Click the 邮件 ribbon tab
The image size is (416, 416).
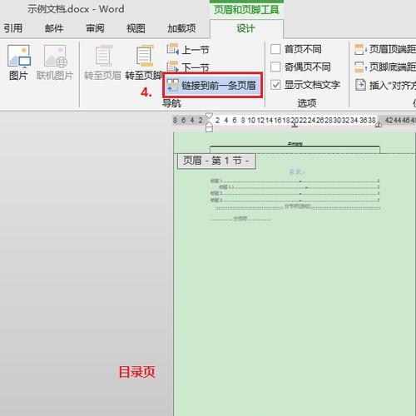pyautogui.click(x=54, y=28)
